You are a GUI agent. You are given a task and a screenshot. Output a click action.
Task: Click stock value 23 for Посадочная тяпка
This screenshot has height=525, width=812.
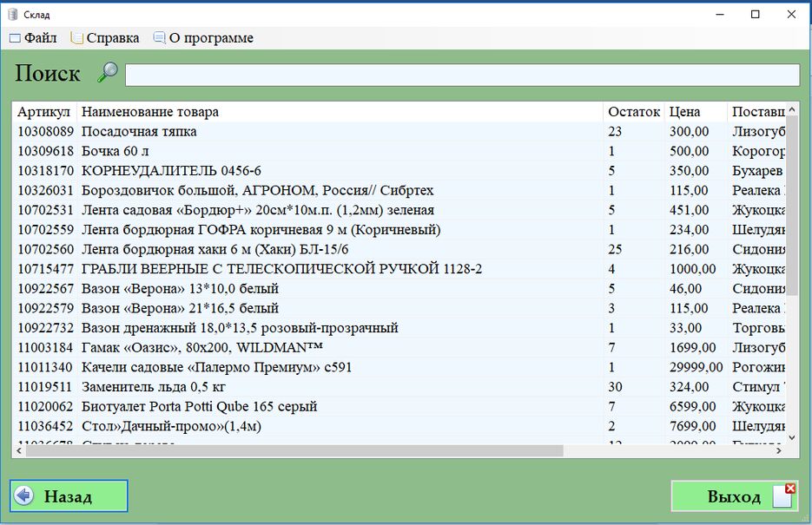(x=615, y=131)
